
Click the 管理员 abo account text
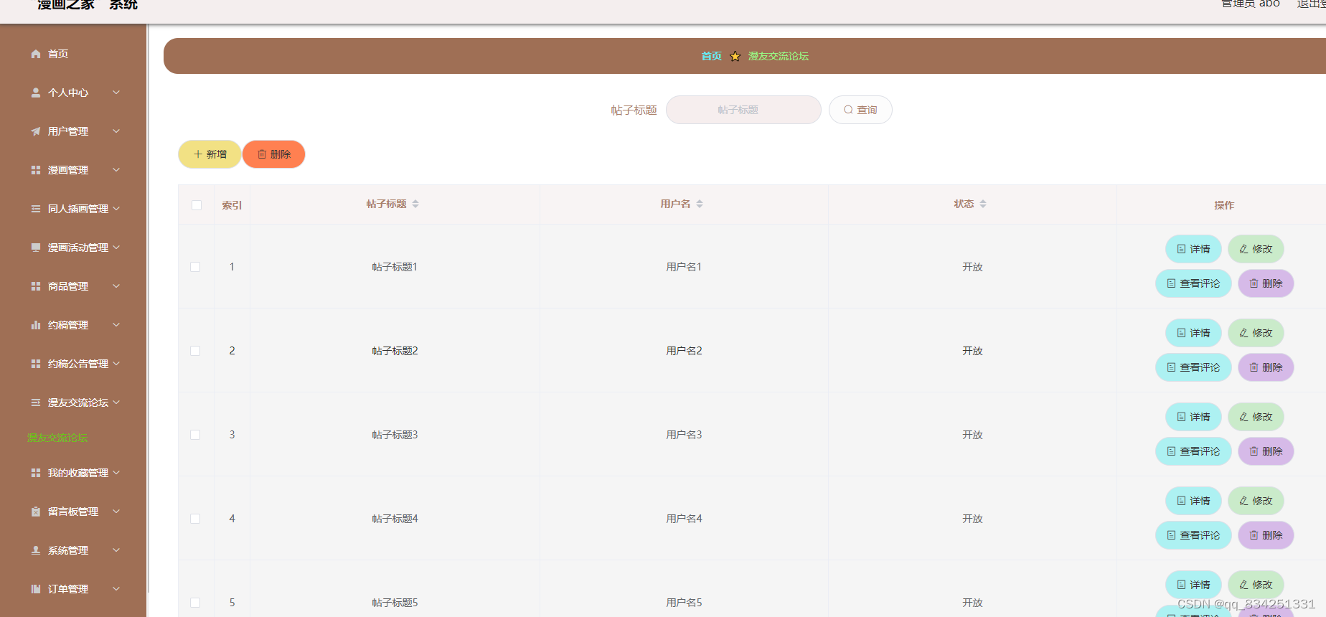point(1251,4)
